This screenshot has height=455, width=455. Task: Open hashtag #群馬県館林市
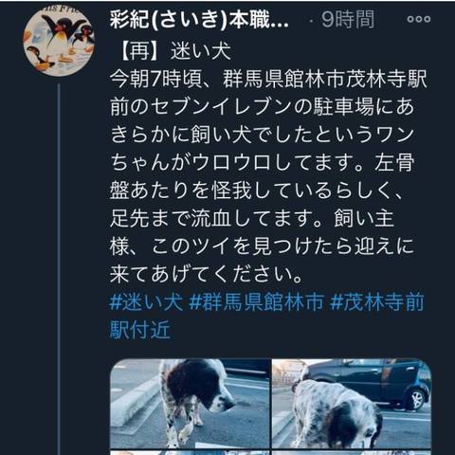point(256,301)
